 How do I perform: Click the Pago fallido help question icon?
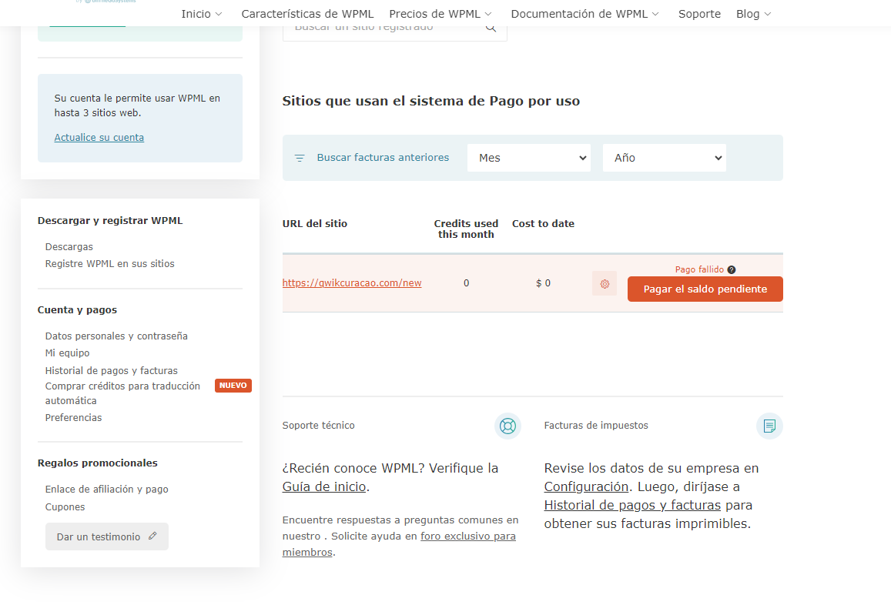pyautogui.click(x=732, y=269)
